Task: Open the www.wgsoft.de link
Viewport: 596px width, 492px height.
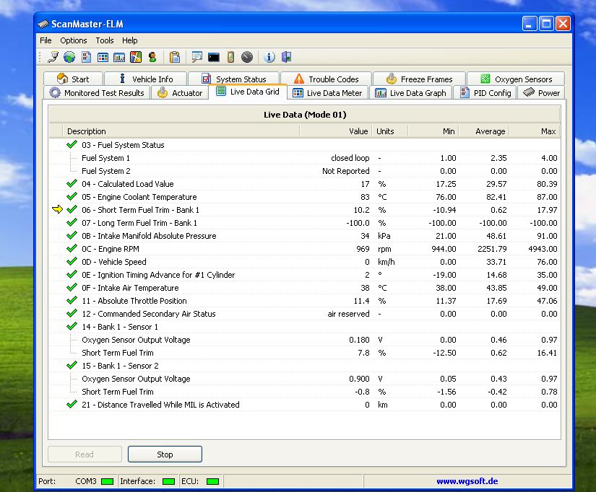Action: [x=467, y=481]
